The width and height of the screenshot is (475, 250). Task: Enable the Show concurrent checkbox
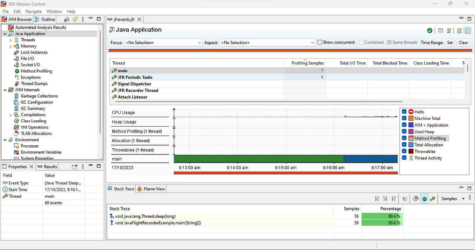pyautogui.click(x=319, y=42)
